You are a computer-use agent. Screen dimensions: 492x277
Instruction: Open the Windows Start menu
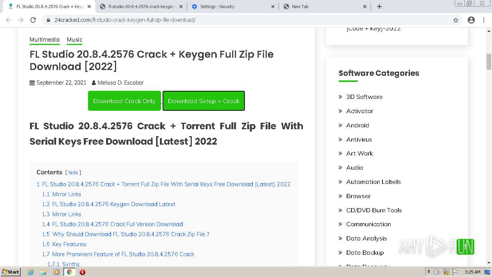click(x=11, y=272)
